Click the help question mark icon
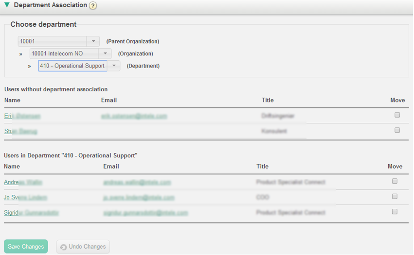This screenshot has height=255, width=414. coord(93,6)
